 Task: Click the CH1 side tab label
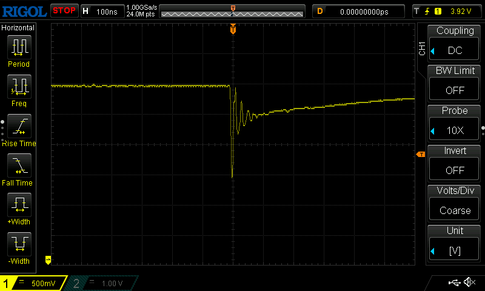[x=422, y=48]
